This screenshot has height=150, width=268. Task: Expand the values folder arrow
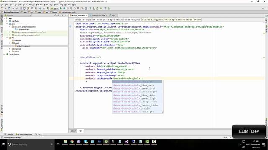pyautogui.click(x=10, y=52)
